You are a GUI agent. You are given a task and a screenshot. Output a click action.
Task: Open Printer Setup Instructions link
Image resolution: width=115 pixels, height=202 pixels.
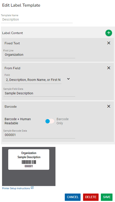[x=16, y=188]
